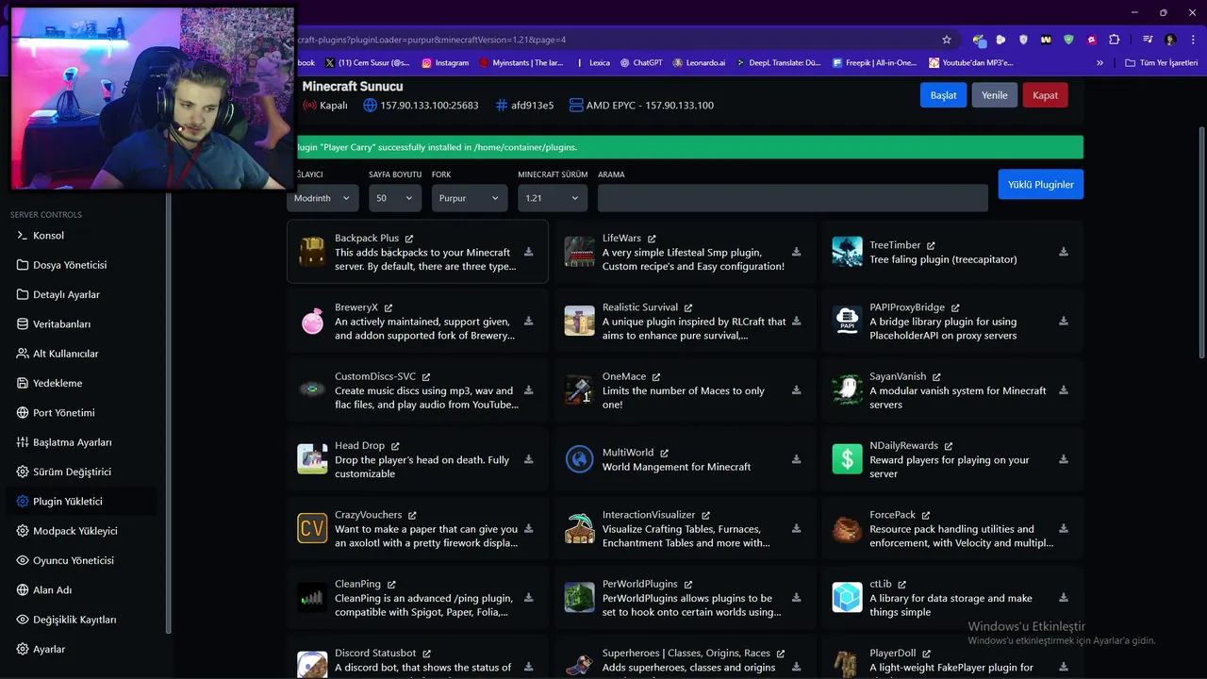The image size is (1207, 679).
Task: Download the PAPIProxyBridge plugin
Action: (x=1063, y=321)
